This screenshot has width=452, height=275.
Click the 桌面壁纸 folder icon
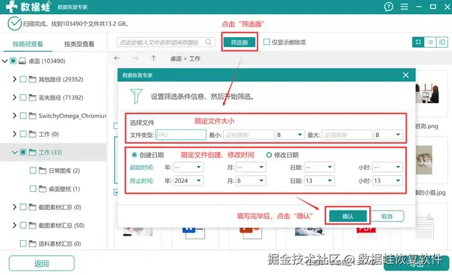(43, 189)
